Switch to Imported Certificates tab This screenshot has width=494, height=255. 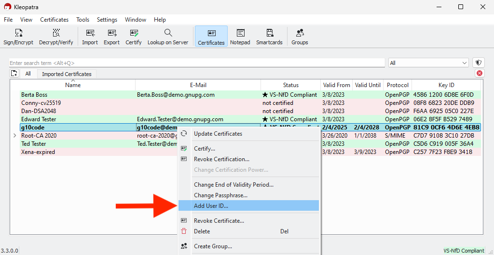67,74
